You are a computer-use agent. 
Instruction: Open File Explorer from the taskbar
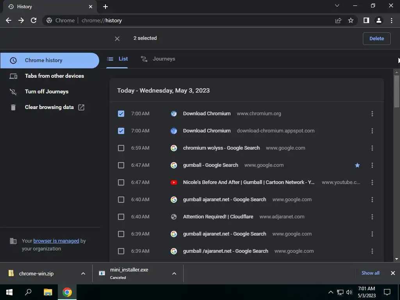click(48, 292)
